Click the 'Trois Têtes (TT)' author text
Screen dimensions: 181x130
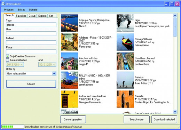(x=144, y=83)
